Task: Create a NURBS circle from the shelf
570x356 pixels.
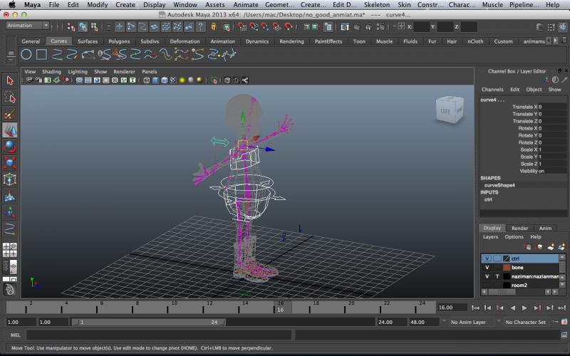Action: [x=26, y=54]
